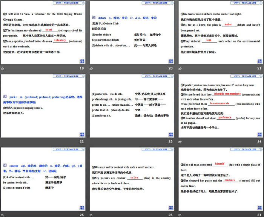Click the animation star icon under slide 21
The width and height of the screenshot is (264, 217).
[180, 68]
